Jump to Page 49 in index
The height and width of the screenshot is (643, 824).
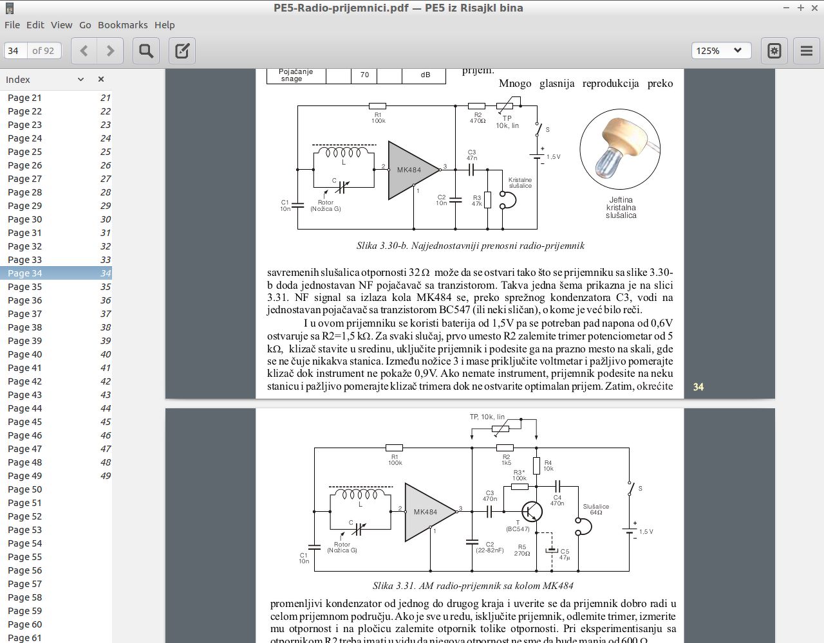[56, 476]
